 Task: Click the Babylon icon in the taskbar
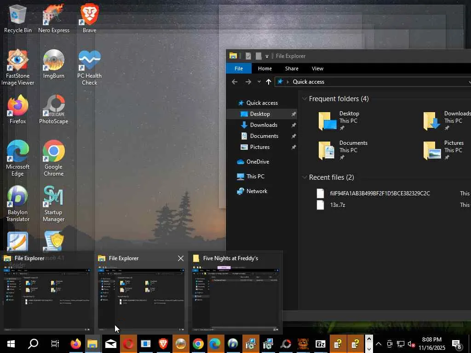(x=233, y=344)
